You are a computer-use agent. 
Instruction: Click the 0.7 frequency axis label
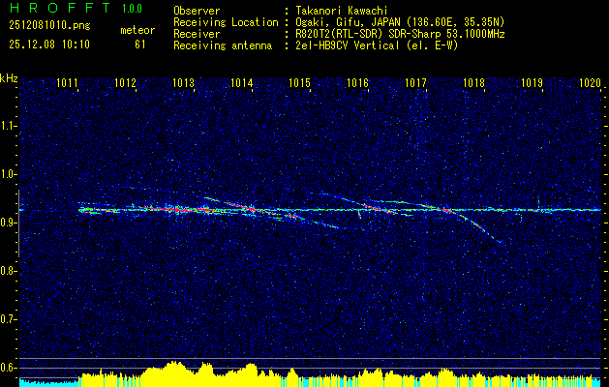click(x=8, y=319)
